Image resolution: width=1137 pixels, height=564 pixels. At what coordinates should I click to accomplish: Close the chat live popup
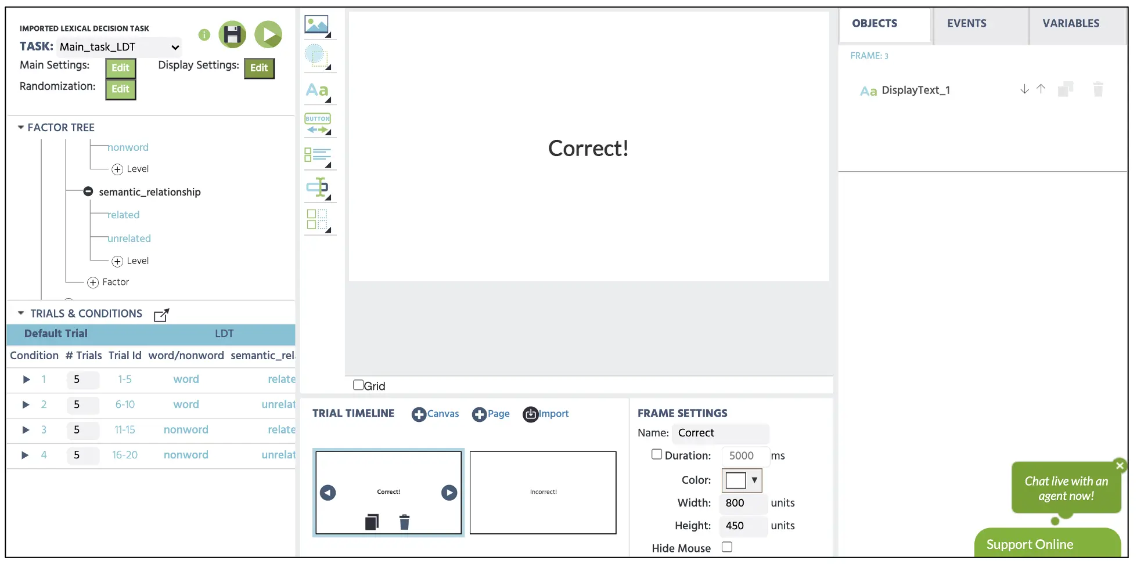[1120, 465]
